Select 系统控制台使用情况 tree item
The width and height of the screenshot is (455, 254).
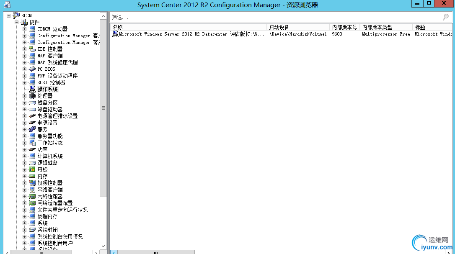click(60, 236)
